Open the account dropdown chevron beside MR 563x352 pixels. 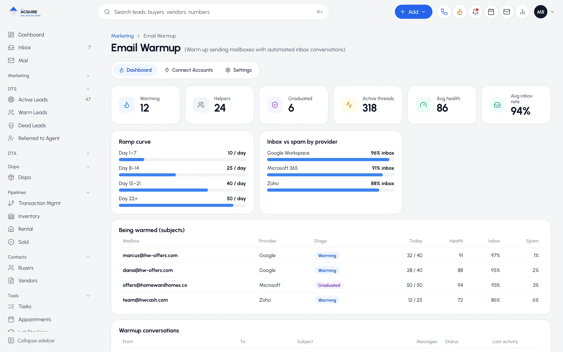pos(552,12)
